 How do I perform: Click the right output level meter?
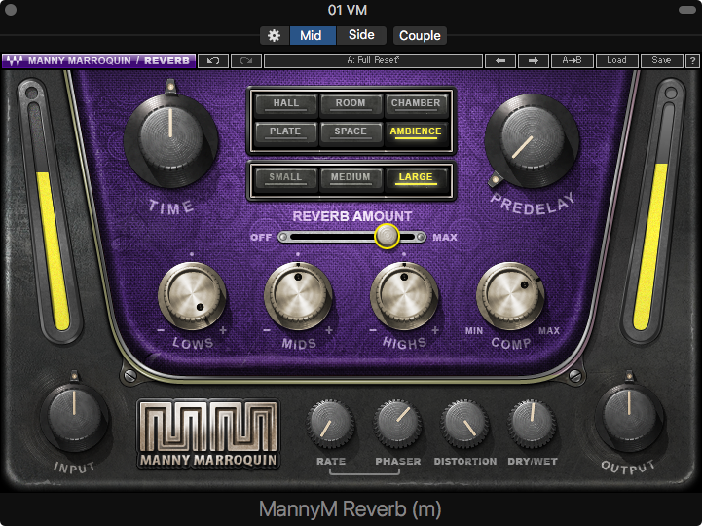click(x=654, y=210)
